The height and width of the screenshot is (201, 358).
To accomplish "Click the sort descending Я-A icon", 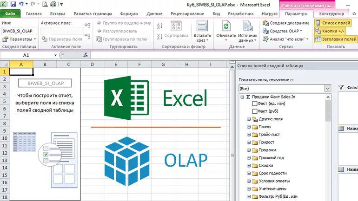I will tap(159, 37).
